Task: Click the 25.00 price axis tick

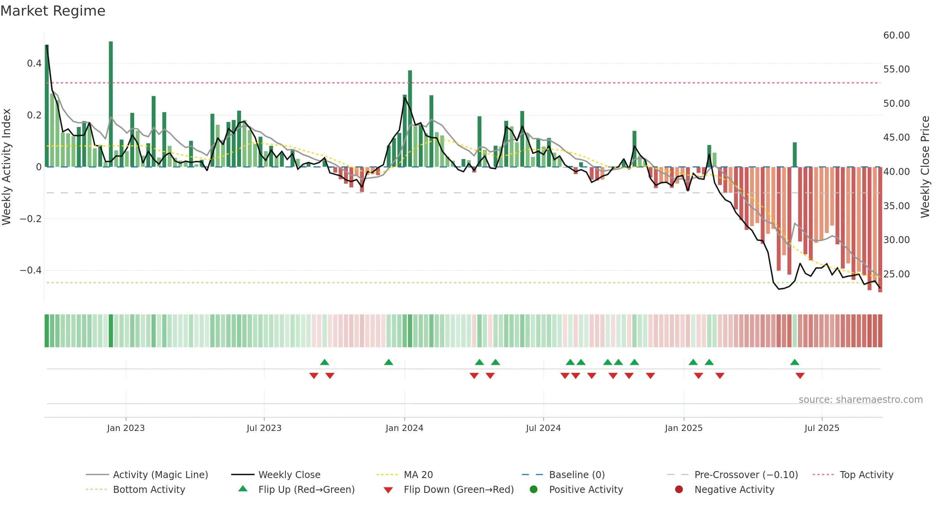Action: tap(897, 274)
